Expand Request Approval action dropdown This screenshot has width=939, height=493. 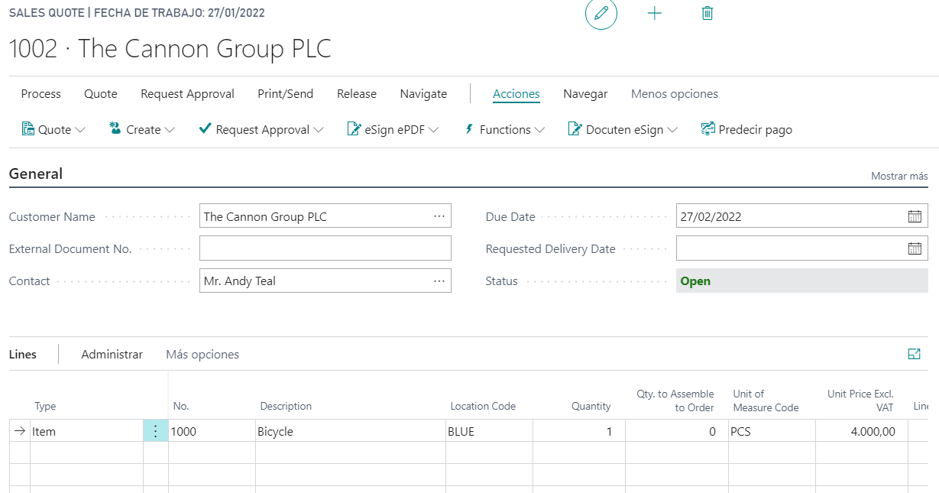(x=319, y=130)
